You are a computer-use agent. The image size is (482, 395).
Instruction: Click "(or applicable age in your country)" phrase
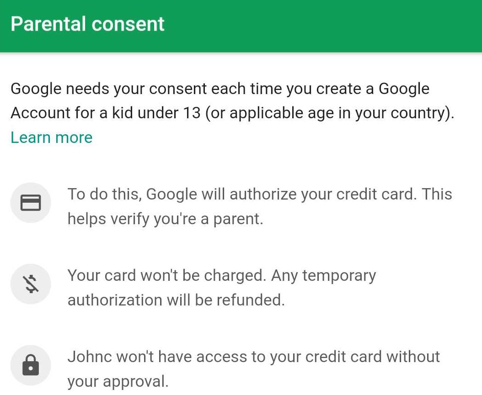point(329,113)
